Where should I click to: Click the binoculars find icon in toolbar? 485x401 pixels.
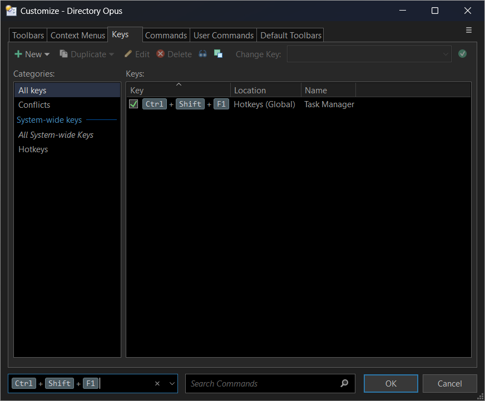click(x=203, y=54)
